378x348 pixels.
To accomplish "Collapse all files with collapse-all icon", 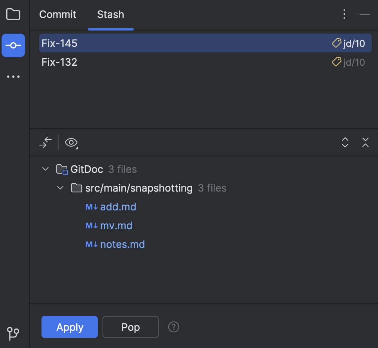I will click(x=365, y=142).
